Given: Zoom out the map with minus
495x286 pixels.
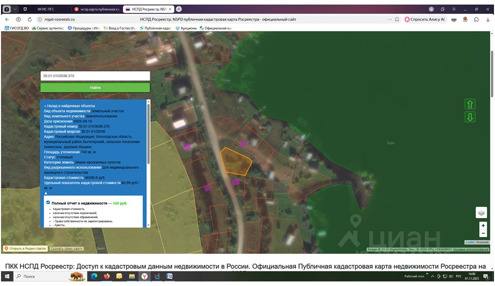Looking at the screenshot, I should pos(483,233).
